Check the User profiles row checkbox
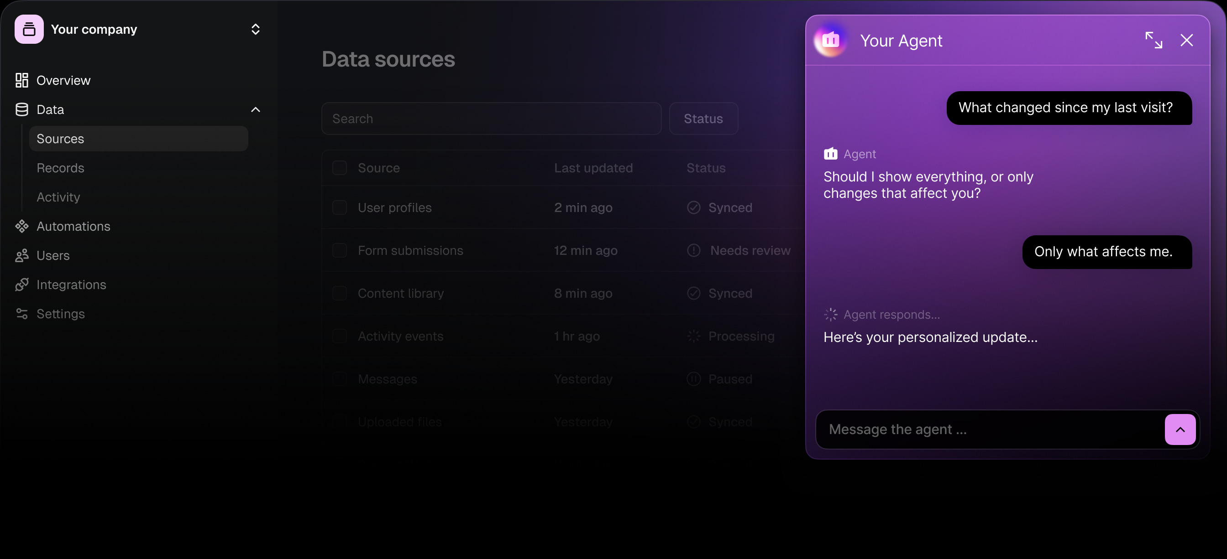Viewport: 1227px width, 559px height. click(339, 207)
